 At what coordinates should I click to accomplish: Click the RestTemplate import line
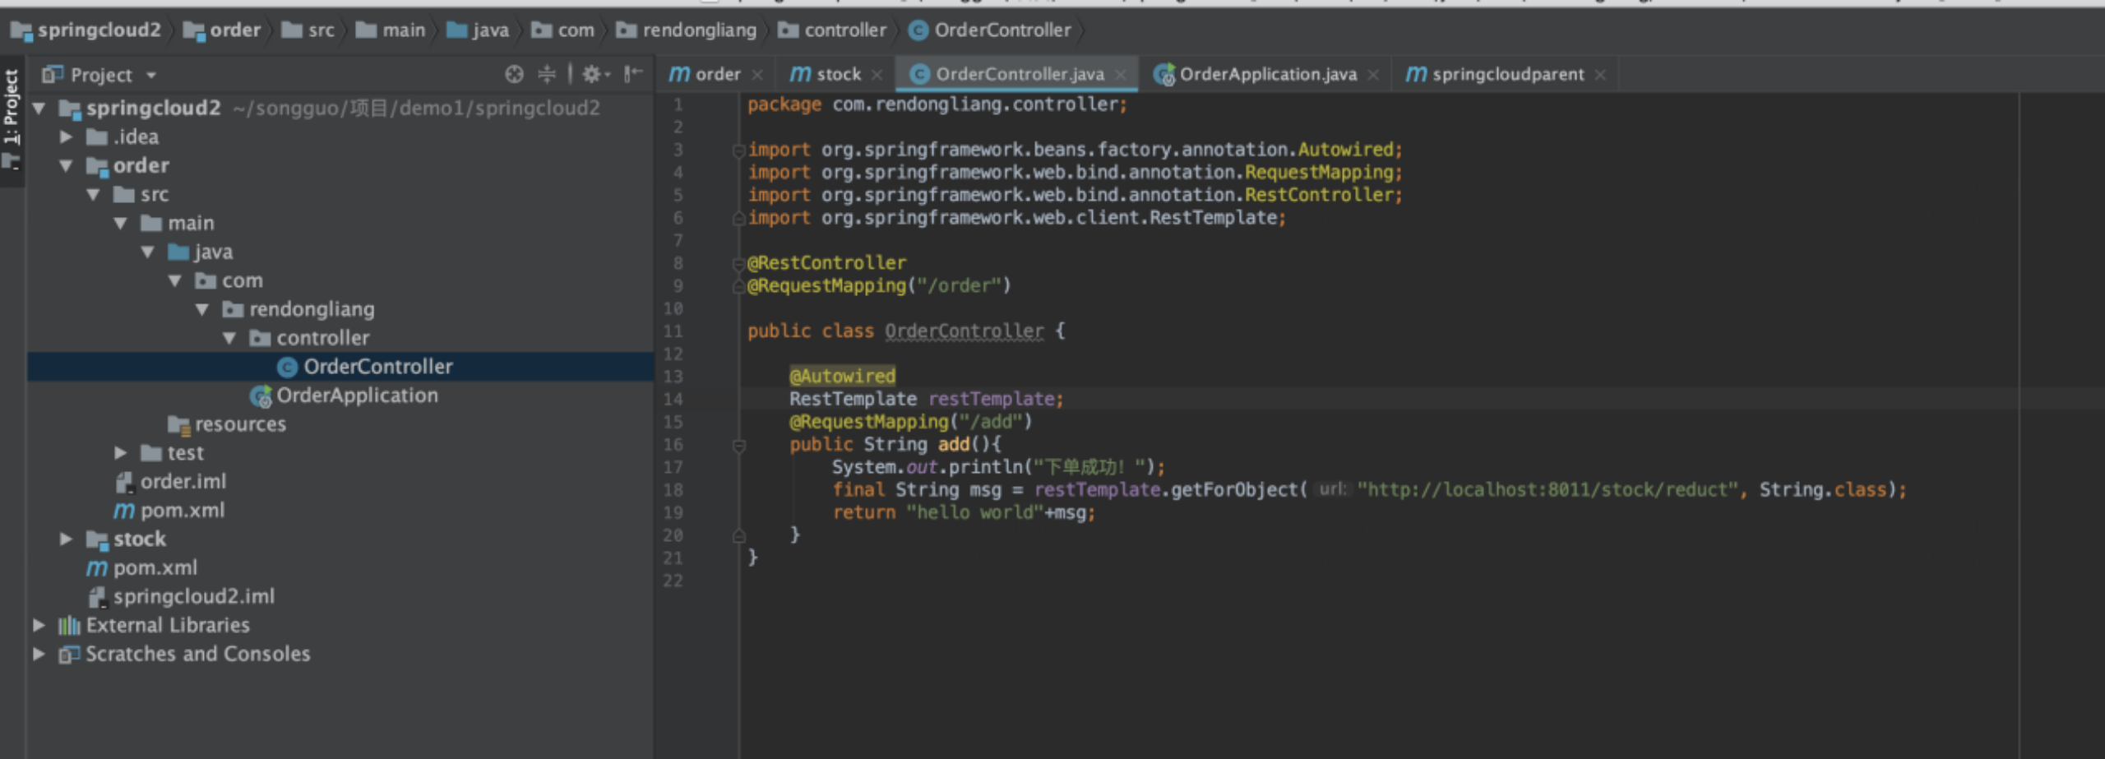[1016, 219]
